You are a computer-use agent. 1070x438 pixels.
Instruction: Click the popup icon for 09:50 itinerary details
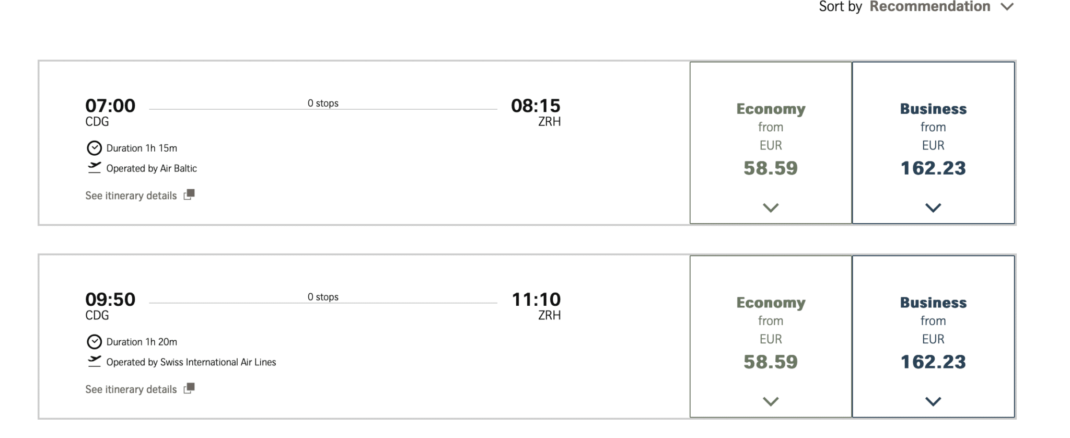click(x=189, y=388)
